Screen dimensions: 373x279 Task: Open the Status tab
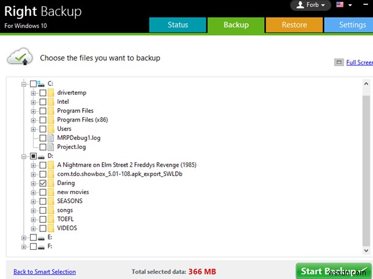coord(178,25)
